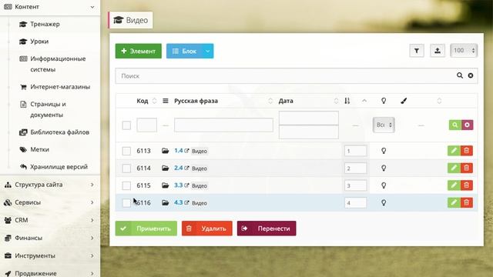Viewport: 493px width, 277px height.
Task: Click the brush column header icon
Action: pos(404,101)
